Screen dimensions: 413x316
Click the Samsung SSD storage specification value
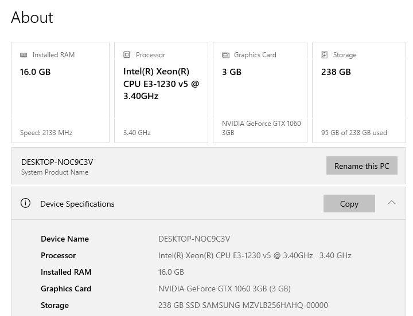(243, 305)
